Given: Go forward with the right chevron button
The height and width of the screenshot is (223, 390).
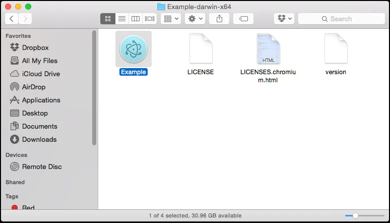Looking at the screenshot, I should 25,19.
